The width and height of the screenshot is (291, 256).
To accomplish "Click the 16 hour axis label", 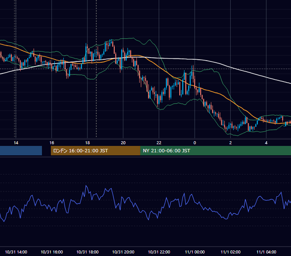I will (52, 143).
